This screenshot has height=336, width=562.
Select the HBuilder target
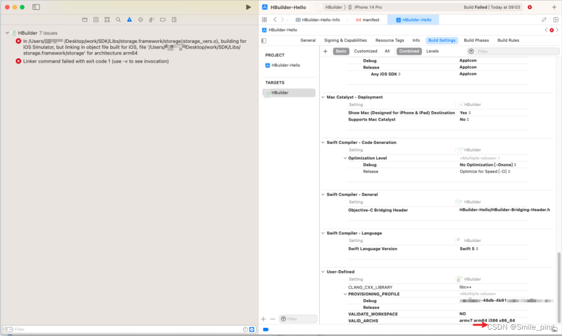tap(289, 93)
